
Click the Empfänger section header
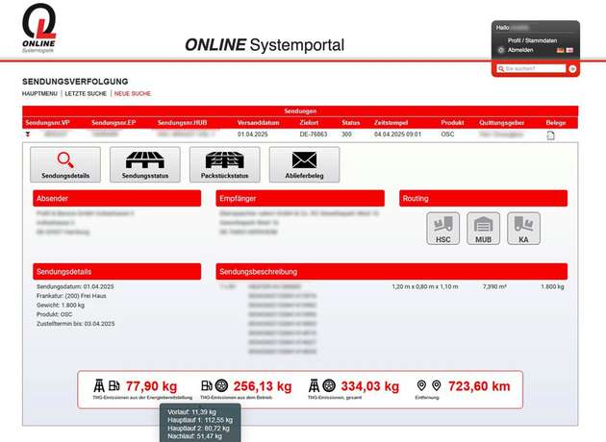click(300, 198)
